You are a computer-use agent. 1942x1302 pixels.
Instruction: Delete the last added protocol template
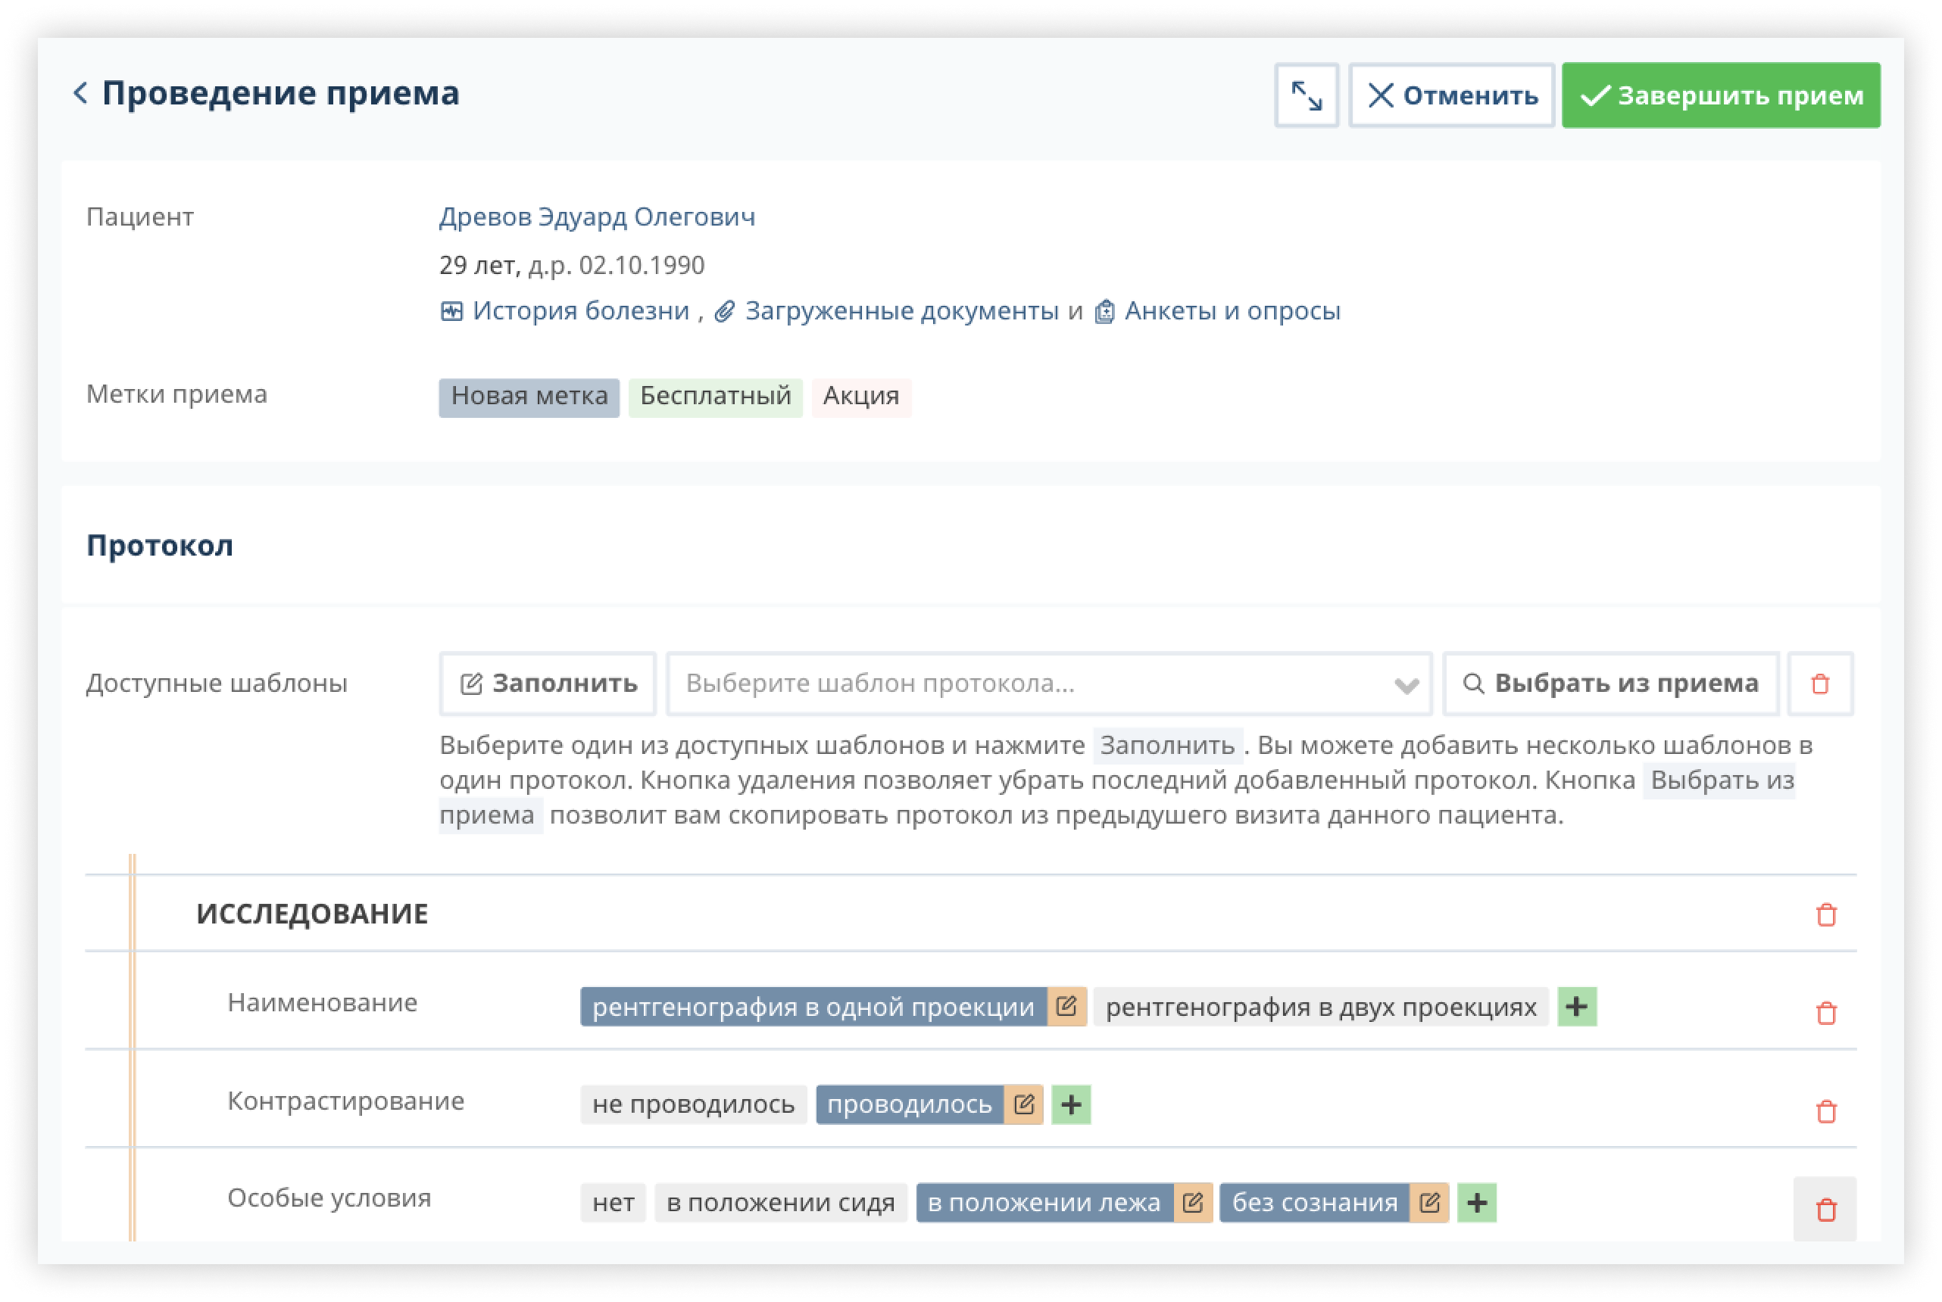pyautogui.click(x=1820, y=684)
